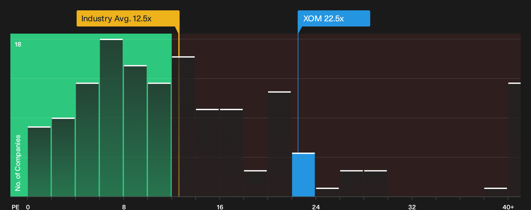Screen dimensions: 531x210
Task: Click the x-axis tick label 0
Action: [28, 207]
